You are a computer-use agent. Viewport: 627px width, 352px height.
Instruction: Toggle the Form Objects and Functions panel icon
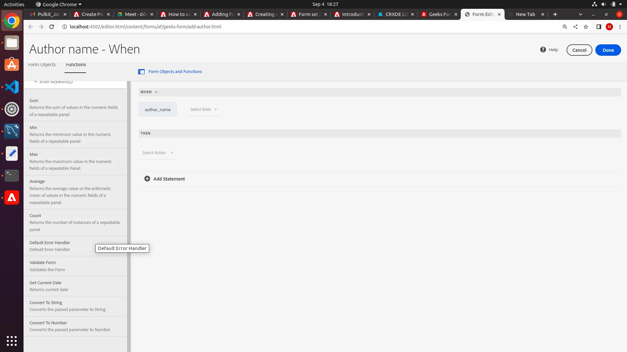point(141,72)
